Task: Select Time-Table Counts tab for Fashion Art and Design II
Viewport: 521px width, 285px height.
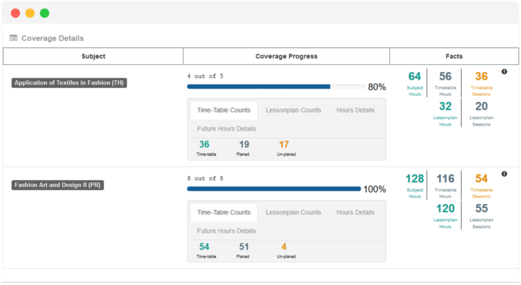Action: tap(224, 212)
